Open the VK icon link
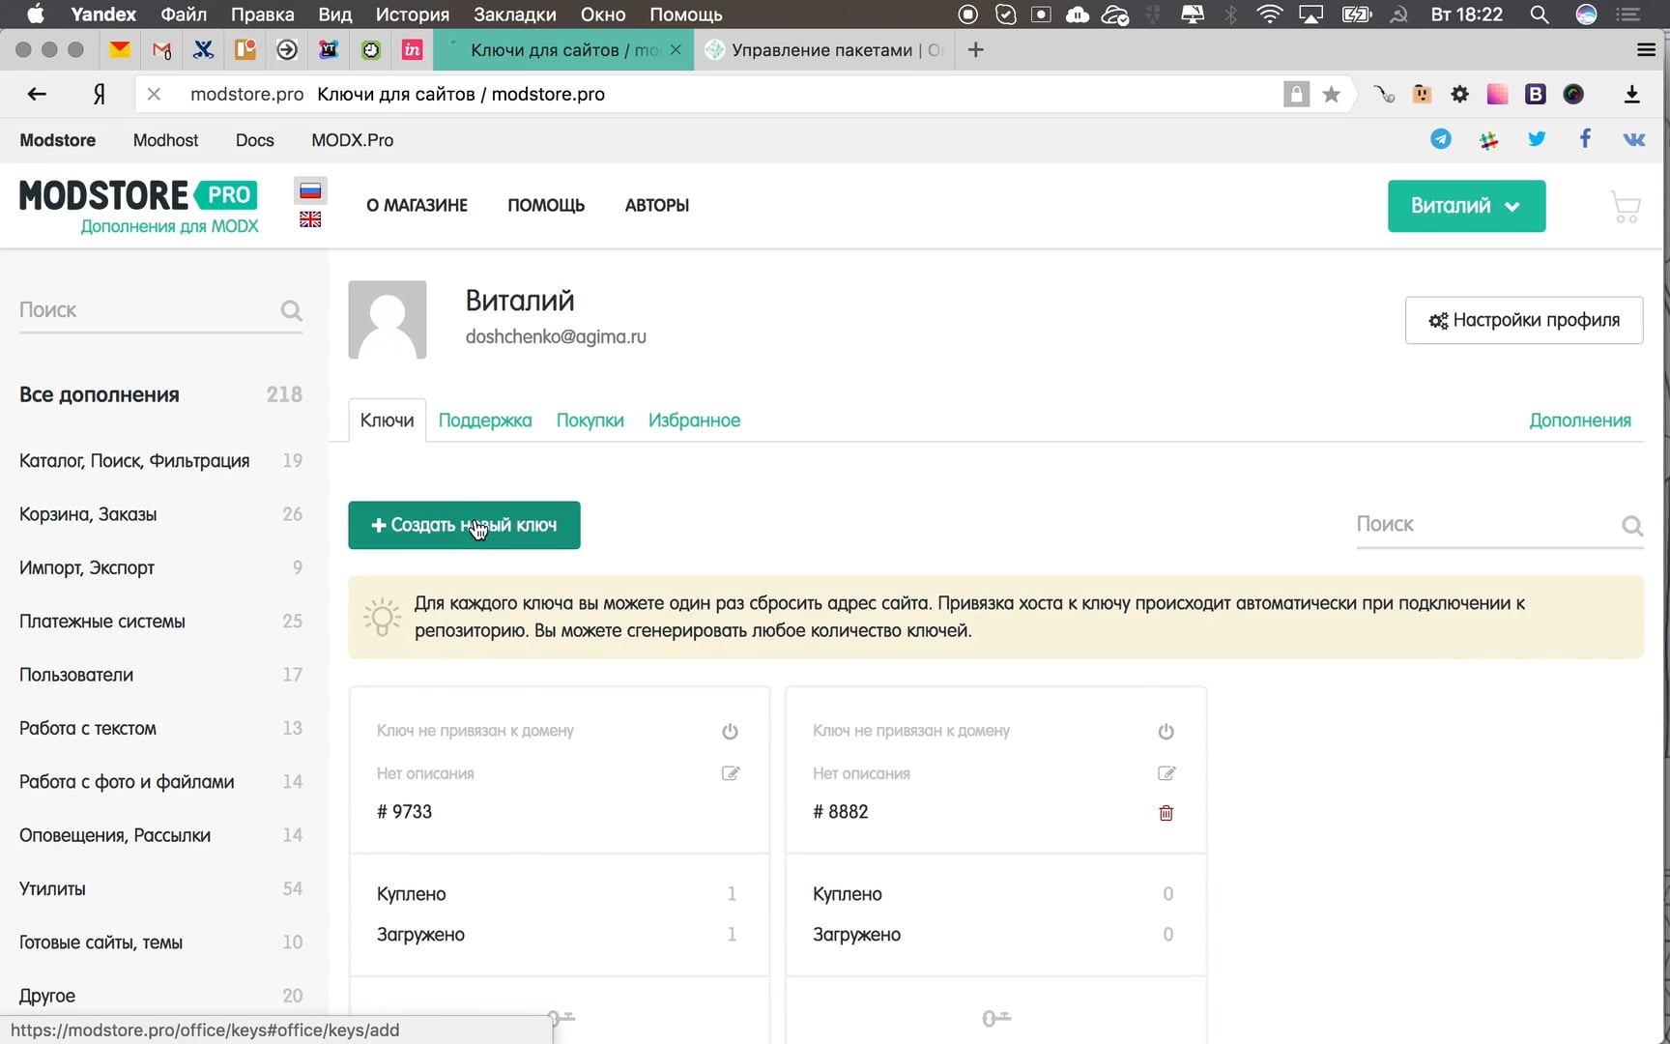Screen dimensions: 1670x1044 point(1634,140)
